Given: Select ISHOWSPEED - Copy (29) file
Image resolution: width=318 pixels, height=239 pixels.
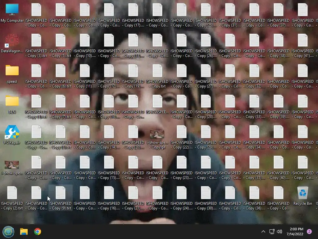Looking at the screenshot, I should tap(206, 137).
